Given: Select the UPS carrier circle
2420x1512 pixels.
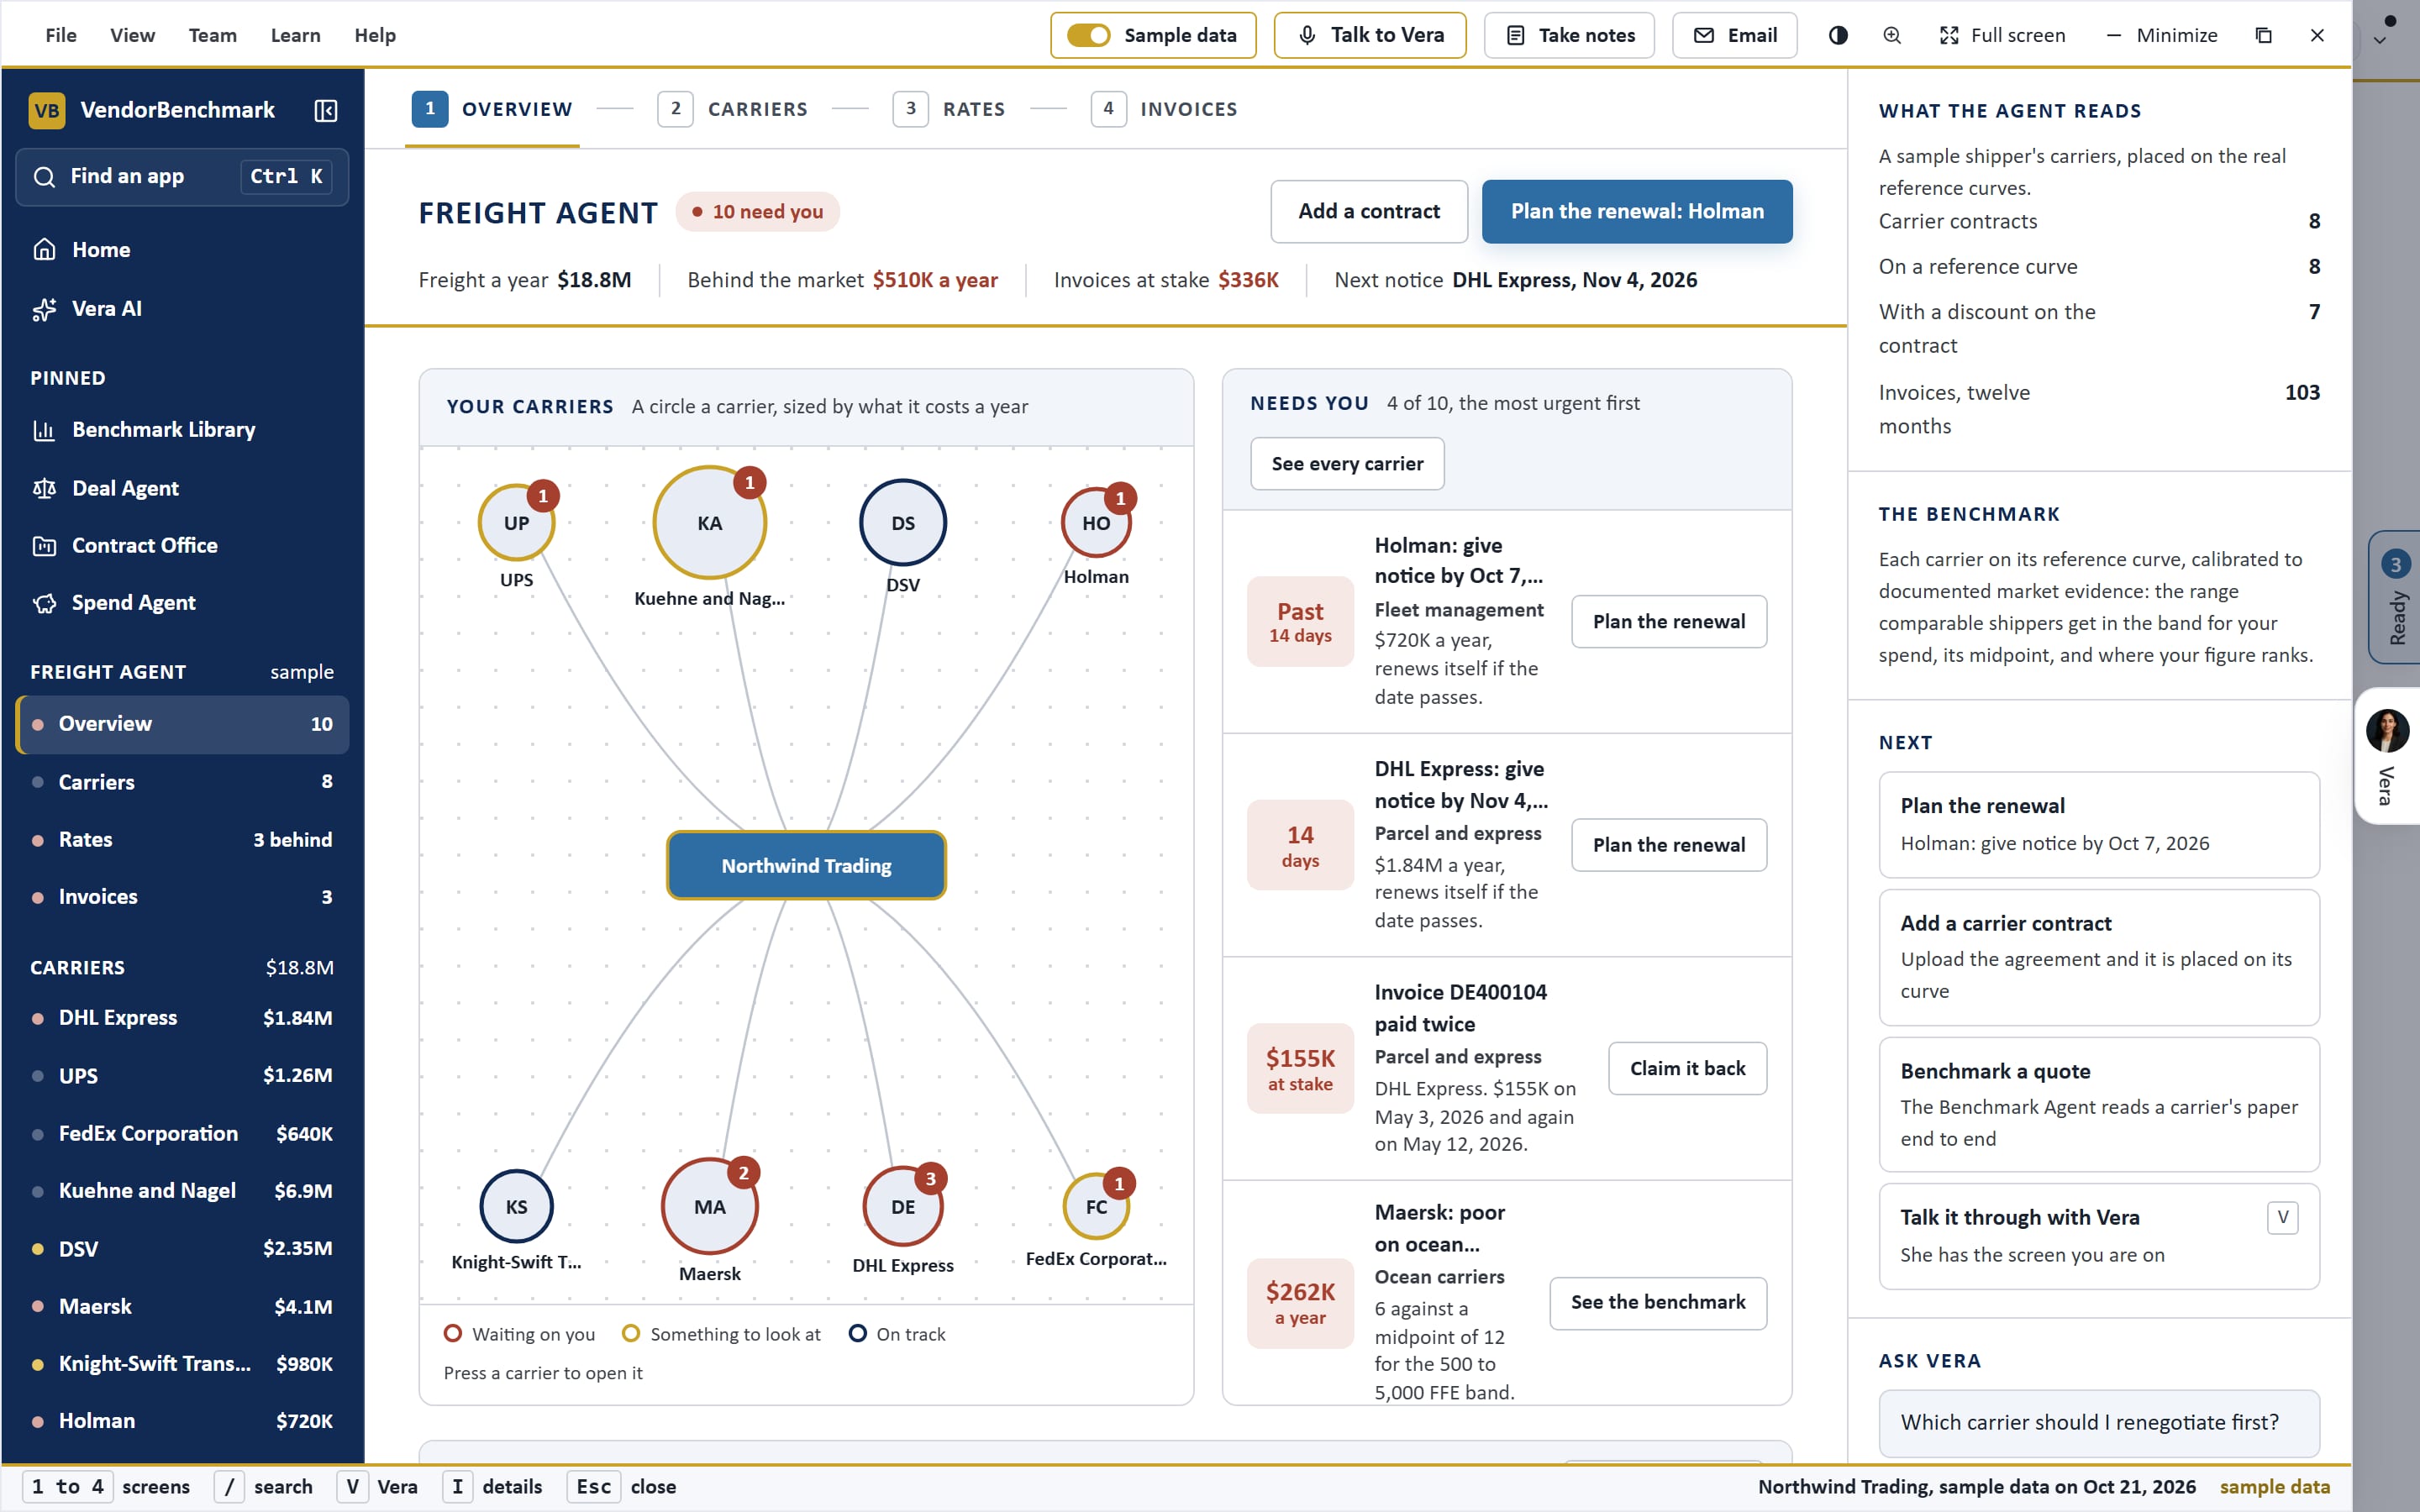Looking at the screenshot, I should tap(516, 523).
